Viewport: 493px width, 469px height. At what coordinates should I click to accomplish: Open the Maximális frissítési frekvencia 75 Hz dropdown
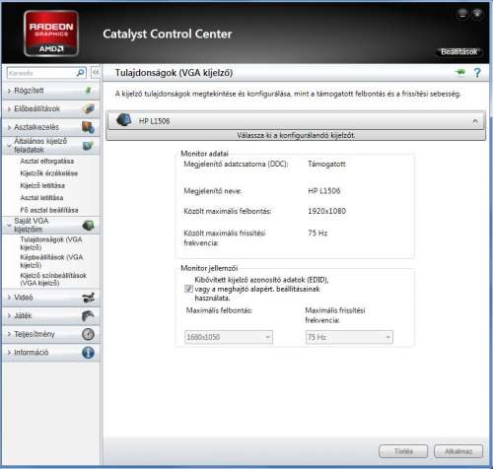click(349, 337)
